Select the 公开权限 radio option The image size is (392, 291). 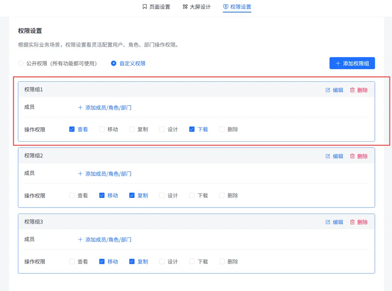[21, 63]
